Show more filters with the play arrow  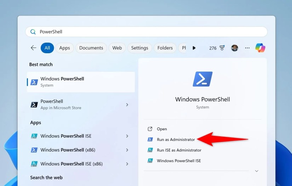(194, 48)
